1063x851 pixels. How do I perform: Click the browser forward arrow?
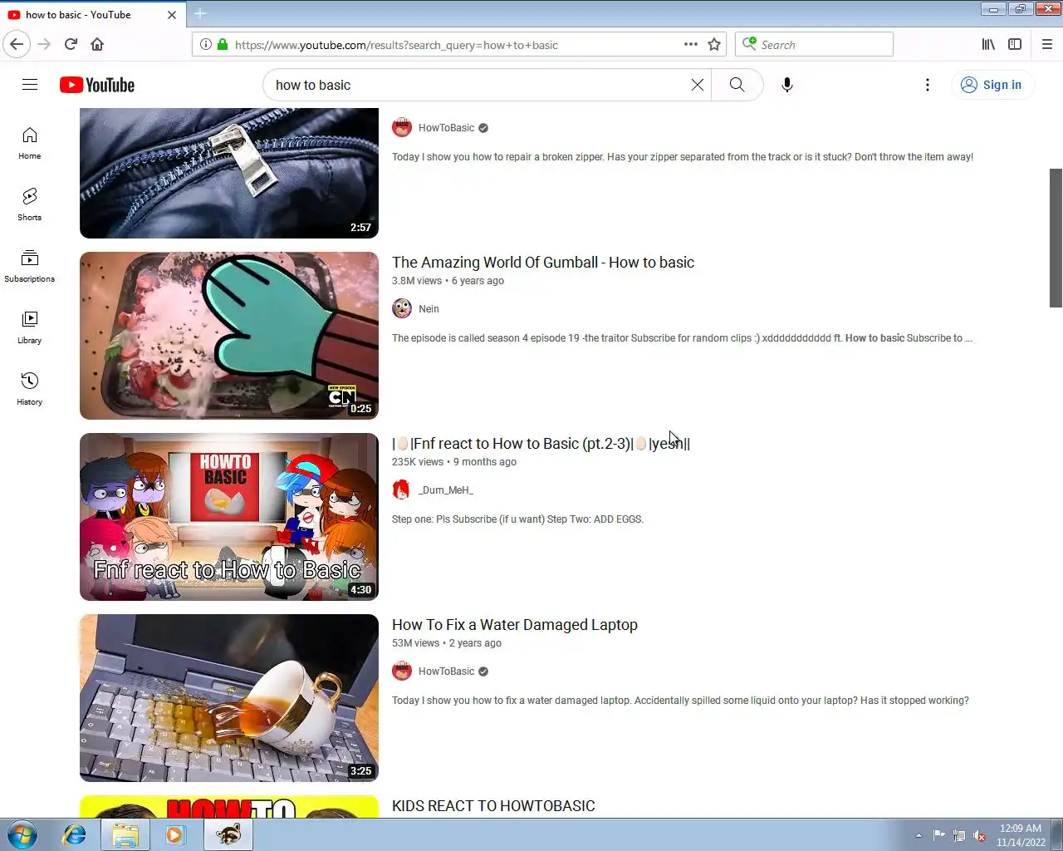[x=44, y=44]
